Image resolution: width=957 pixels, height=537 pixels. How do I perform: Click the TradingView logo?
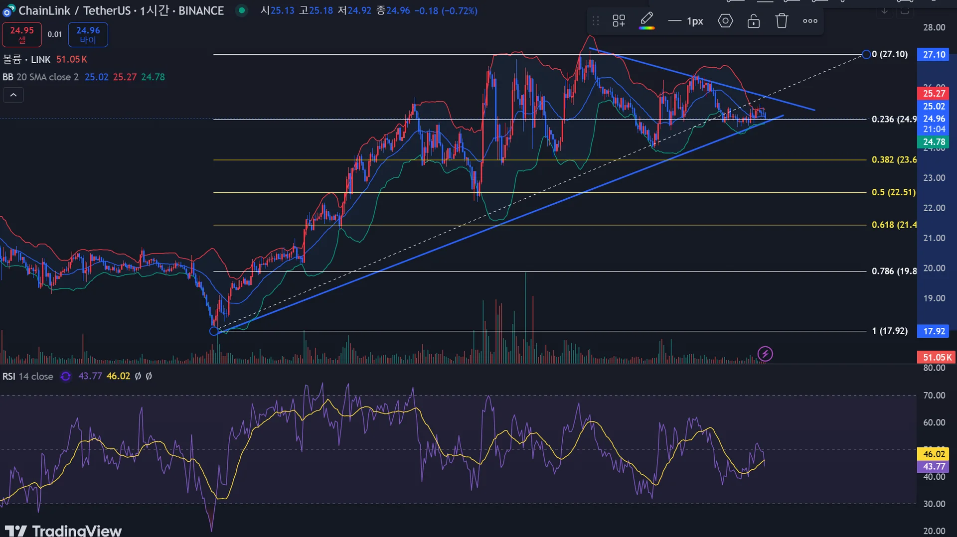click(x=63, y=530)
